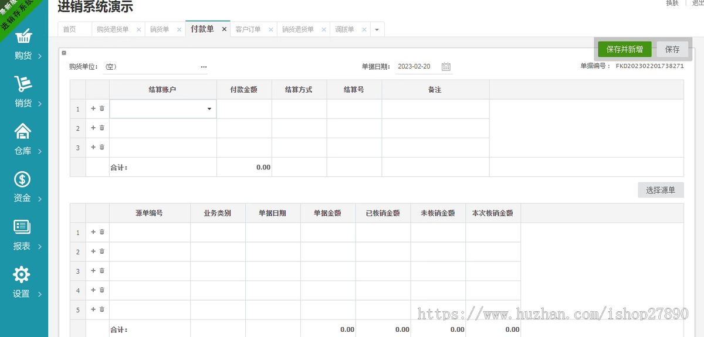Switch to the 首页 tab
Screen dimensions: 704x337
(x=70, y=29)
